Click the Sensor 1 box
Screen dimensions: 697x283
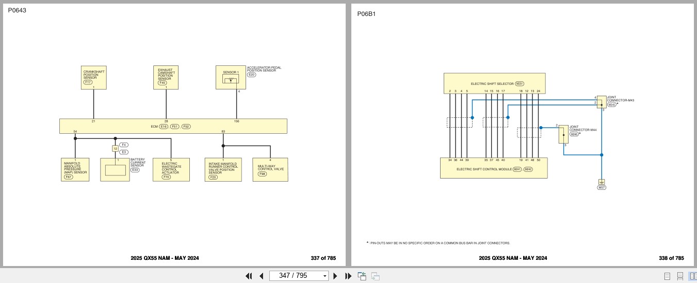point(231,77)
